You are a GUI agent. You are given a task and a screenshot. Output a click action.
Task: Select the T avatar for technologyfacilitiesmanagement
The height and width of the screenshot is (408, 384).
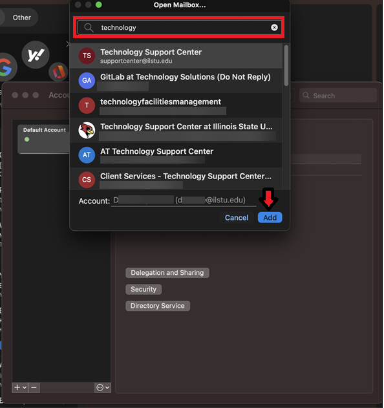pos(87,105)
